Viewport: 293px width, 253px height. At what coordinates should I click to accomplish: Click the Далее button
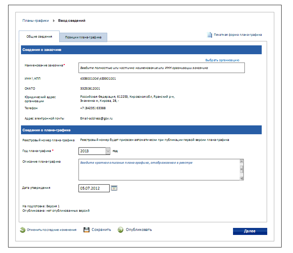[250, 231]
